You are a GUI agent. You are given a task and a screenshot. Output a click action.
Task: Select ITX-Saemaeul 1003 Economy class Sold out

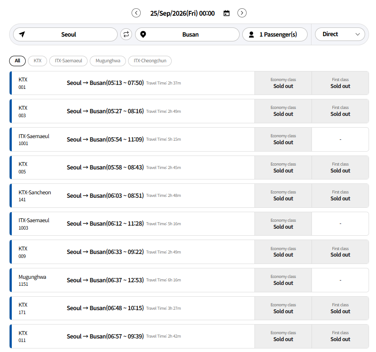click(283, 224)
